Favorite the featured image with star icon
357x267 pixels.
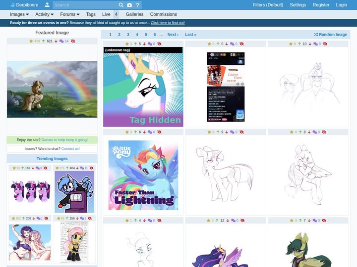[31, 41]
